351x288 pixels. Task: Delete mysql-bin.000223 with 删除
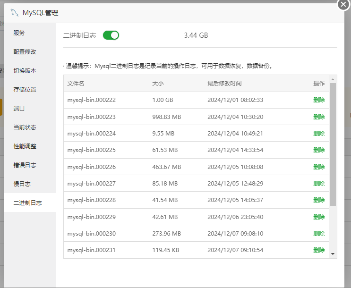pyautogui.click(x=319, y=117)
